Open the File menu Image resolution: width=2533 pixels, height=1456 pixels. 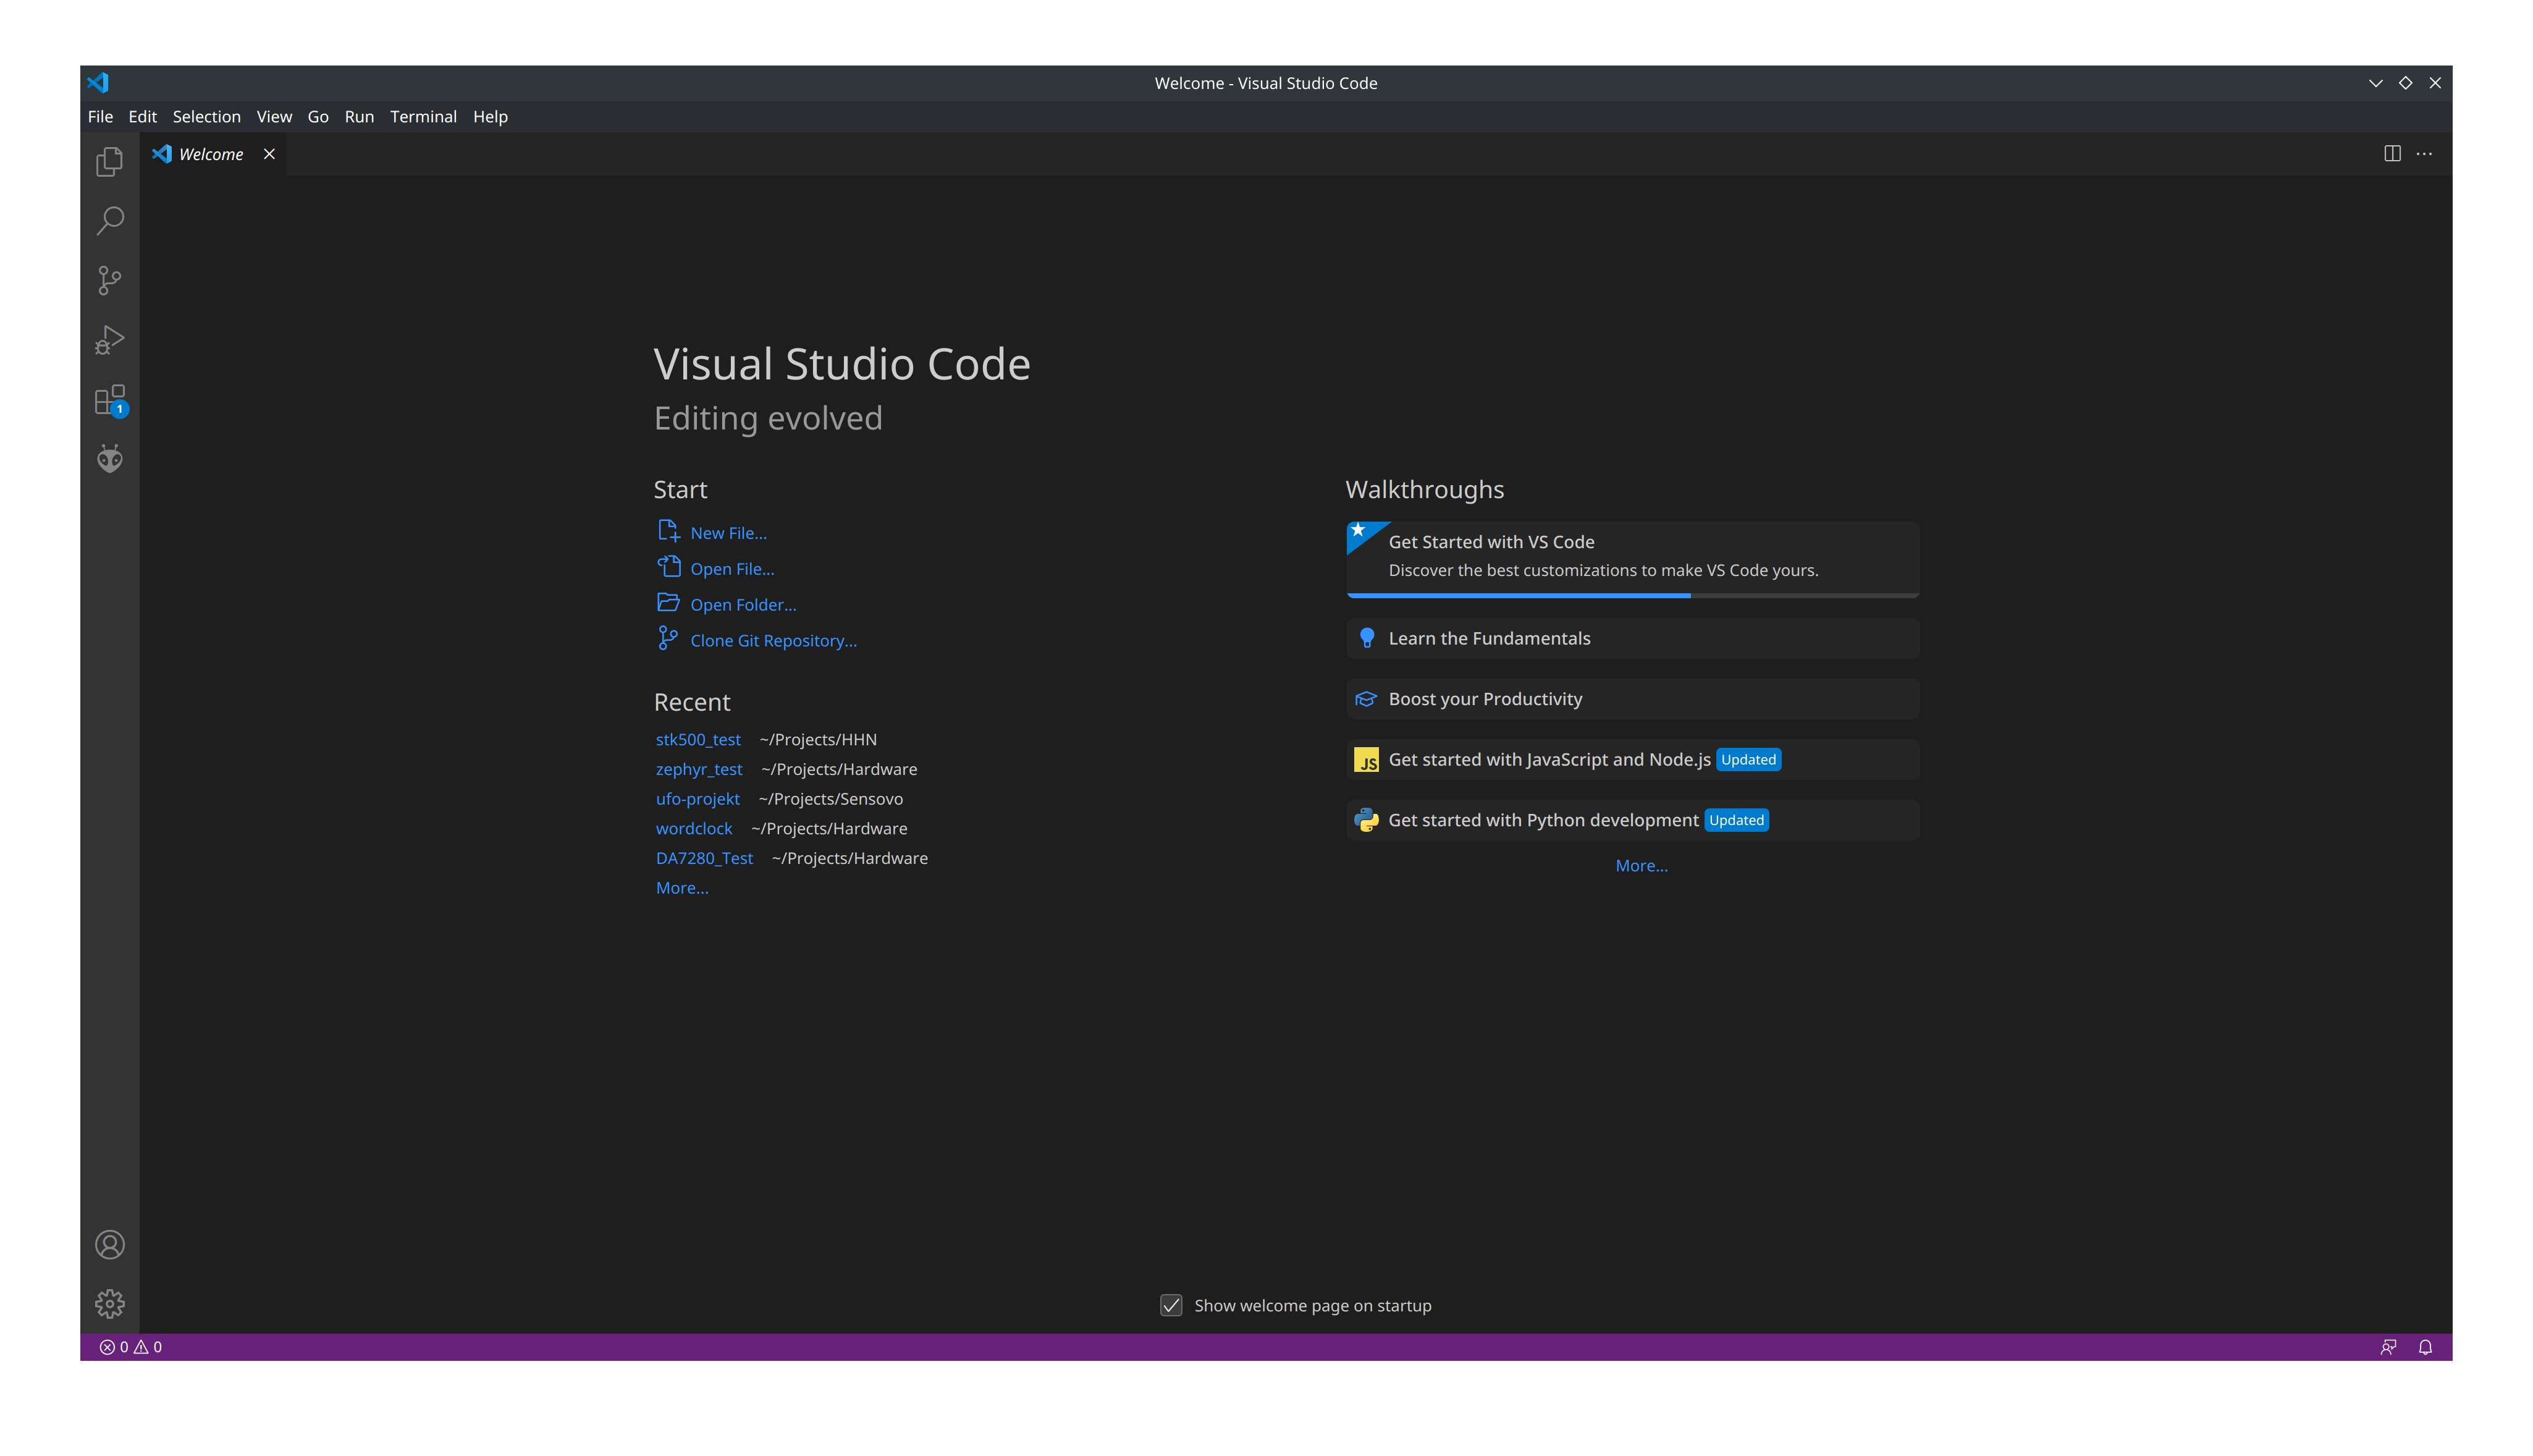click(x=100, y=117)
